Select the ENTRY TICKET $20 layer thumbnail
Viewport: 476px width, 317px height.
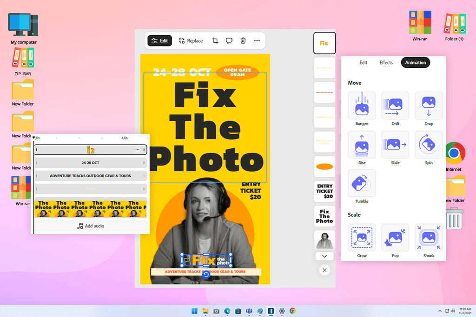point(324,191)
